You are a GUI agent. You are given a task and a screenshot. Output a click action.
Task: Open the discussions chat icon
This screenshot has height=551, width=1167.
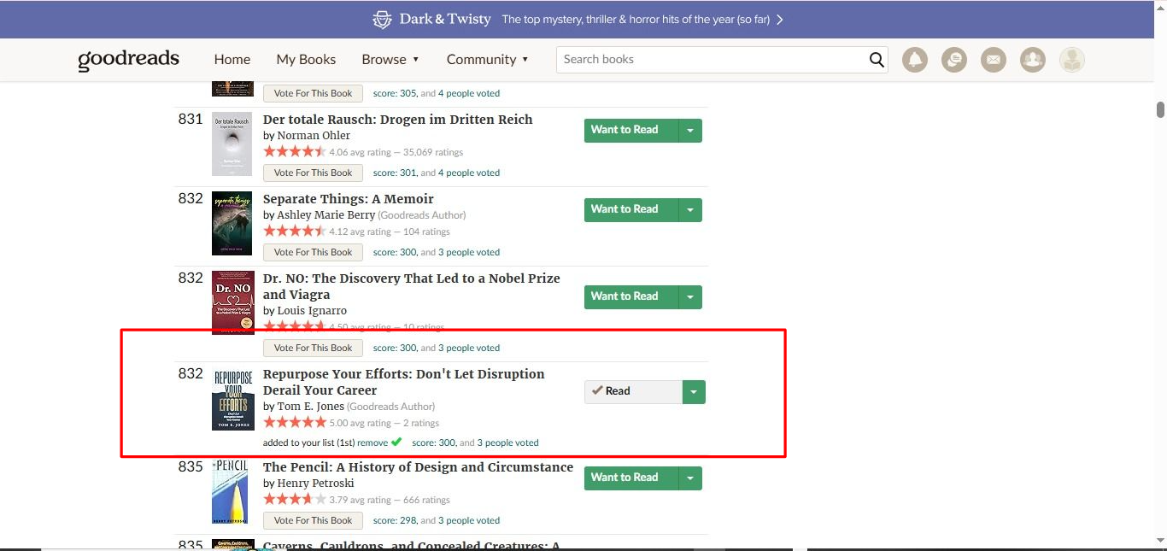tap(954, 60)
